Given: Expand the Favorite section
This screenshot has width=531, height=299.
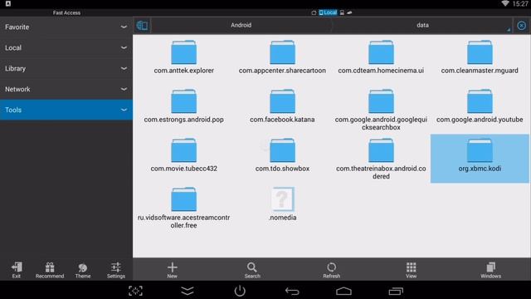Looking at the screenshot, I should pos(66,27).
